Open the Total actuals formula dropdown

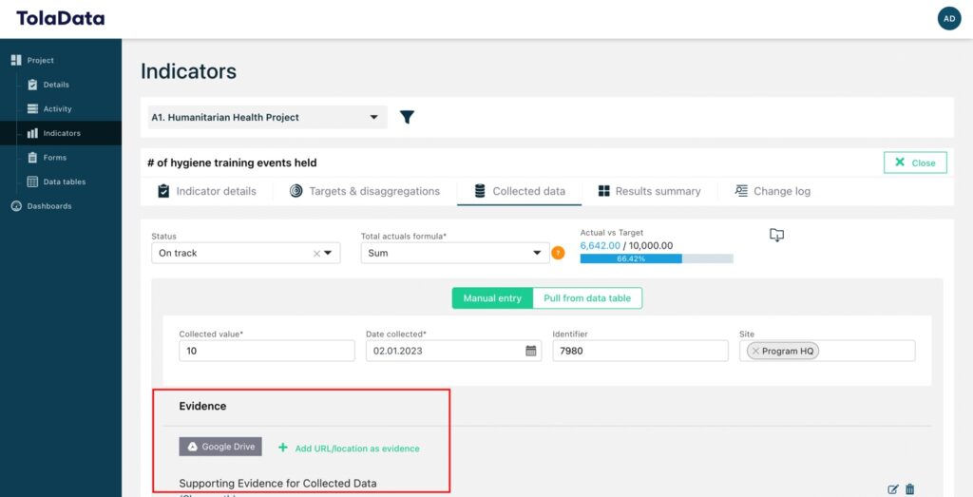pos(455,253)
